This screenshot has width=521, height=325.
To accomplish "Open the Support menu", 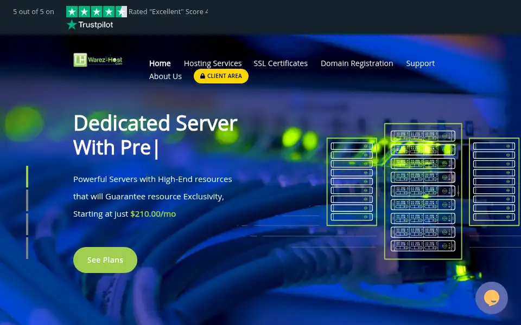I will coord(420,63).
